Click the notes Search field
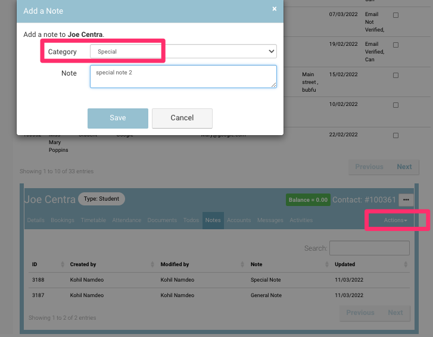Viewport: 433px width, 337px height. point(369,248)
